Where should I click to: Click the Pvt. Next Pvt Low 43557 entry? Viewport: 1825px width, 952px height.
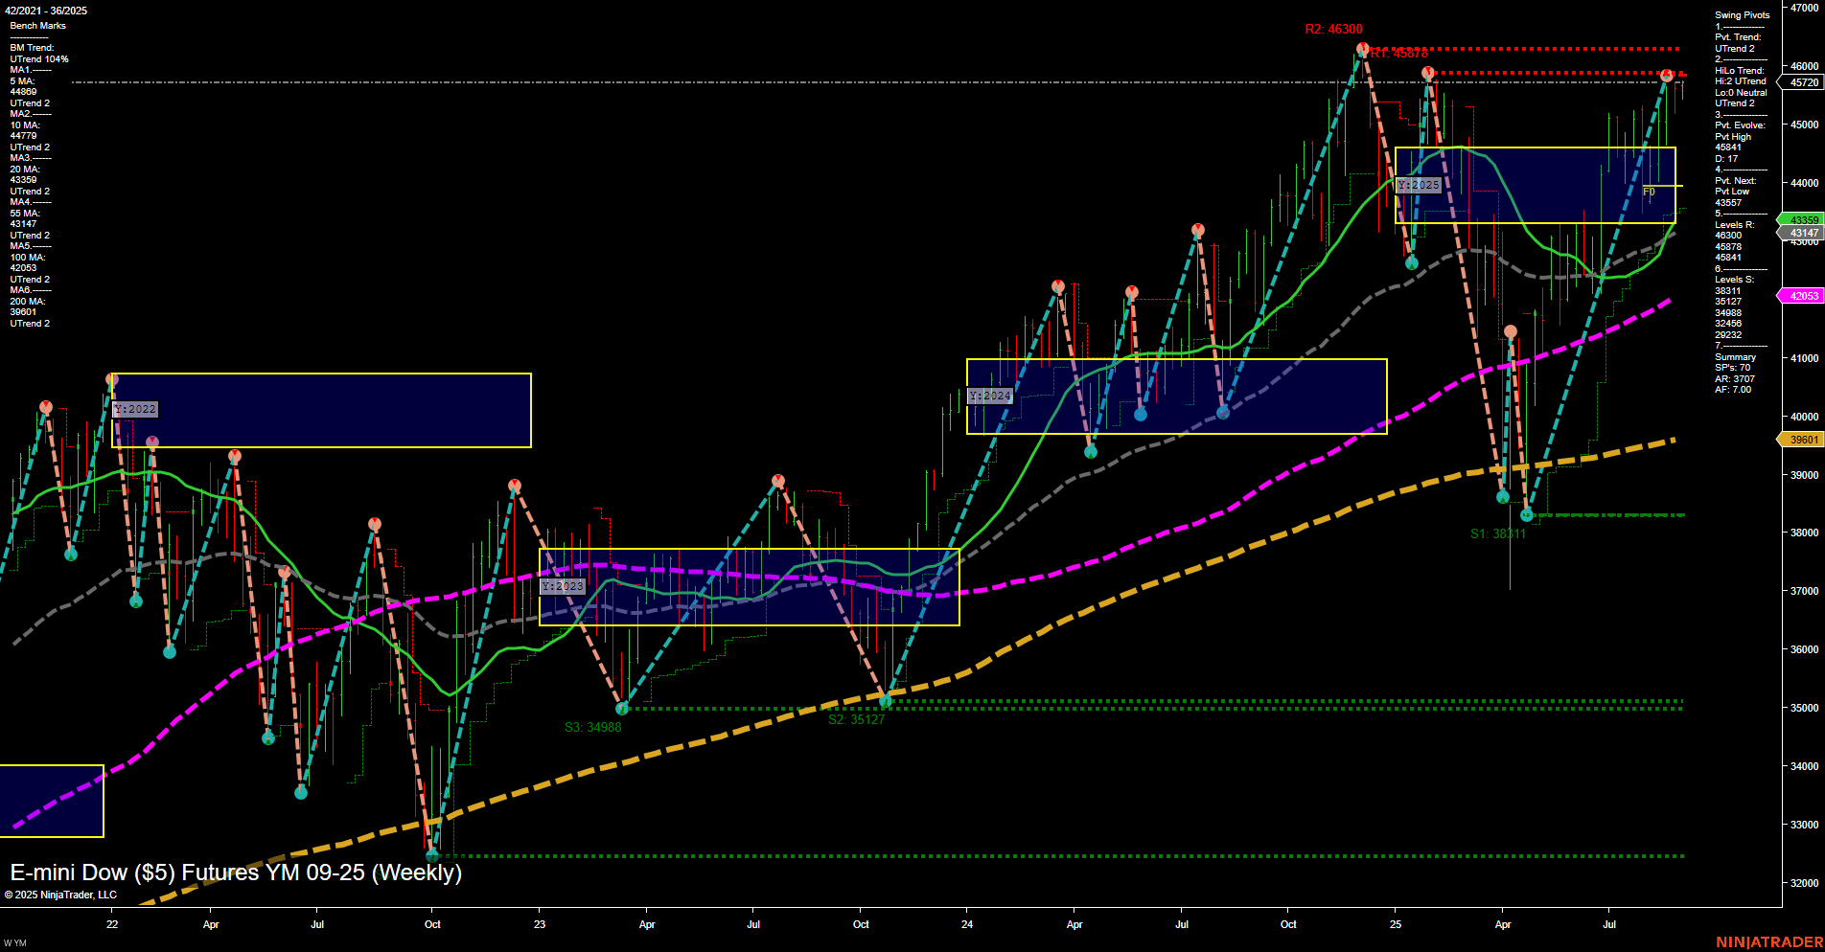pos(1735,192)
